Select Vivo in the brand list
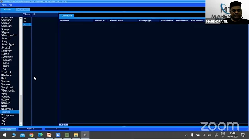 (x=4, y=94)
